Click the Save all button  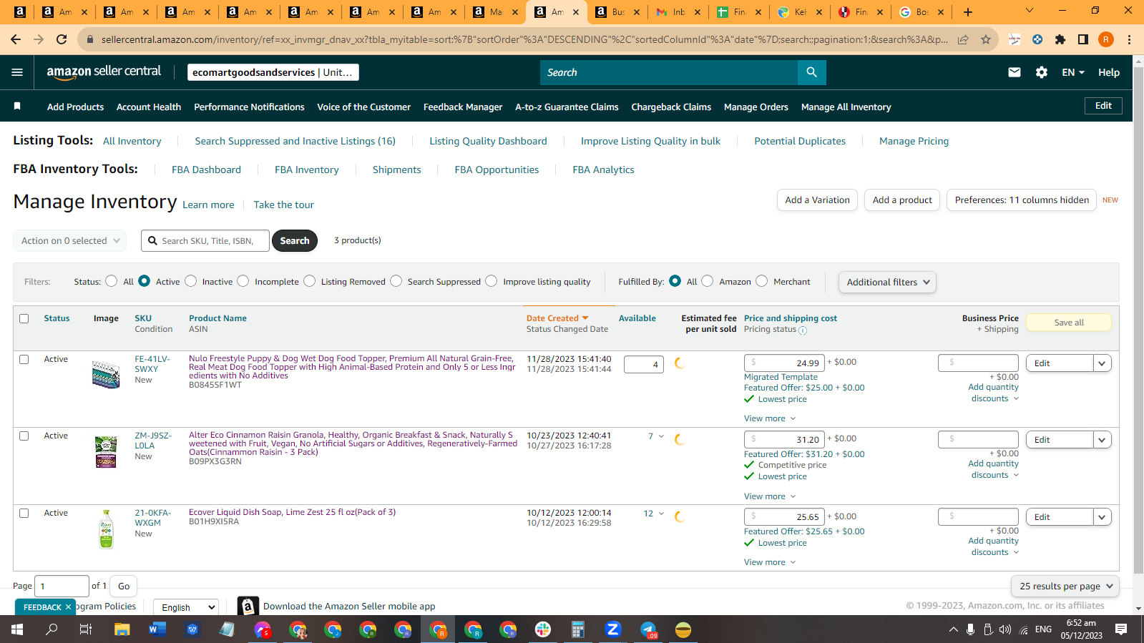pos(1069,323)
